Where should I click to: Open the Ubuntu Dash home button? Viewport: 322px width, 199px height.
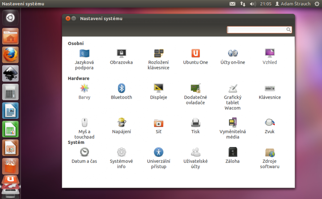[x=10, y=18]
